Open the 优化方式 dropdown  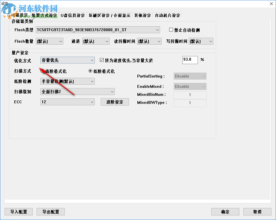click(x=92, y=60)
